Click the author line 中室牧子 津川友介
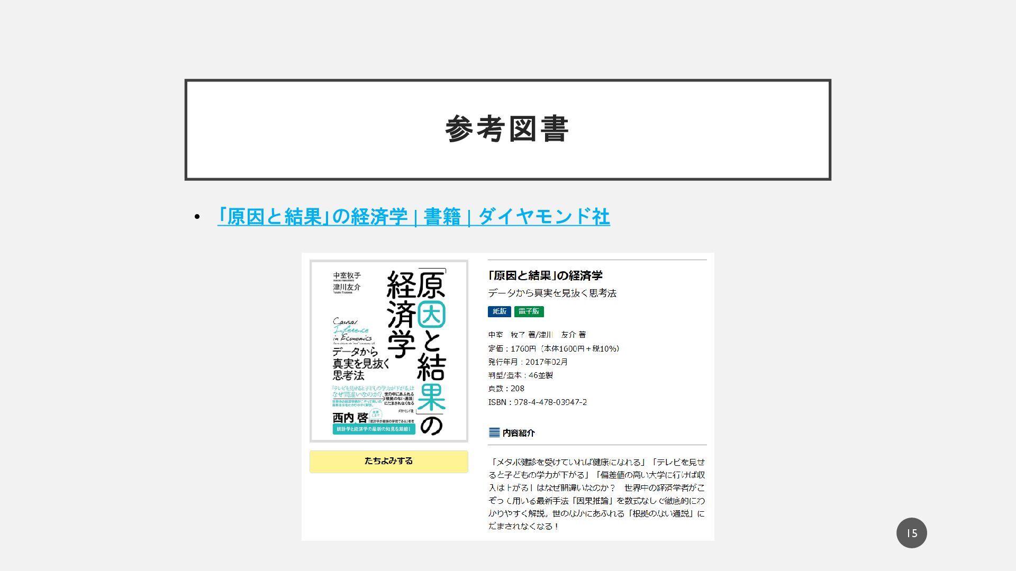Viewport: 1016px width, 571px height. pyautogui.click(x=537, y=335)
